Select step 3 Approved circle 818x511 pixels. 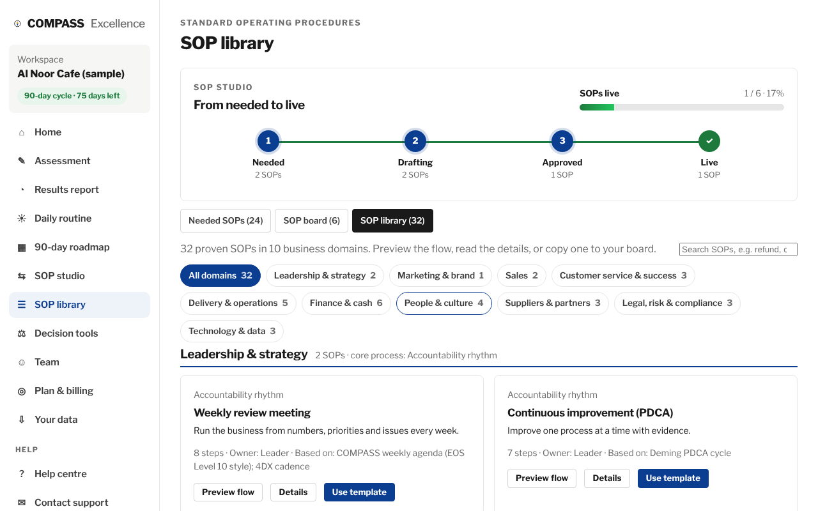(562, 141)
